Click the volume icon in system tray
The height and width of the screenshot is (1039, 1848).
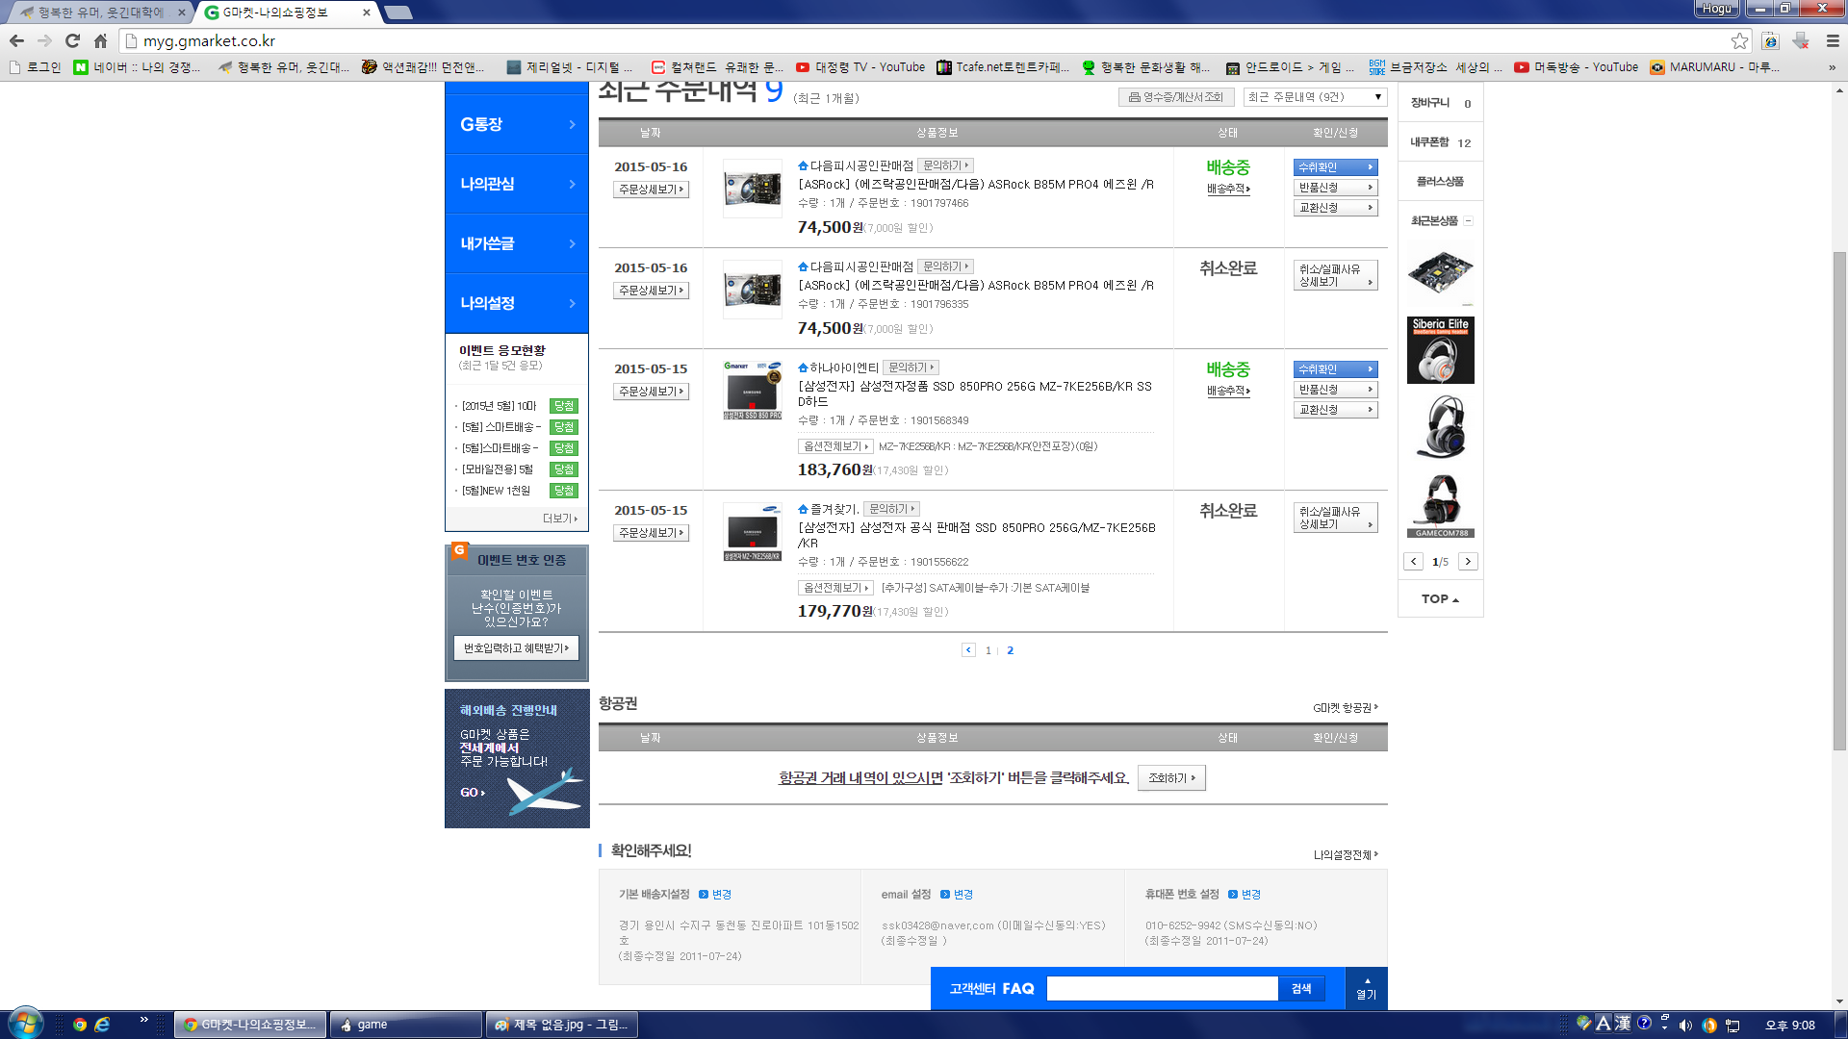click(1685, 1025)
